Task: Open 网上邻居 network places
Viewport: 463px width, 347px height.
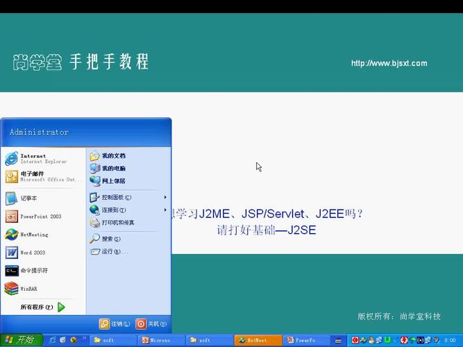Action: [128, 181]
